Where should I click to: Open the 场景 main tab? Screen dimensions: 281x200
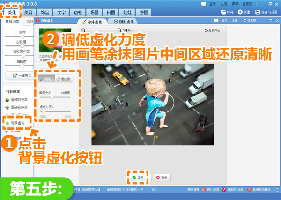point(94,13)
